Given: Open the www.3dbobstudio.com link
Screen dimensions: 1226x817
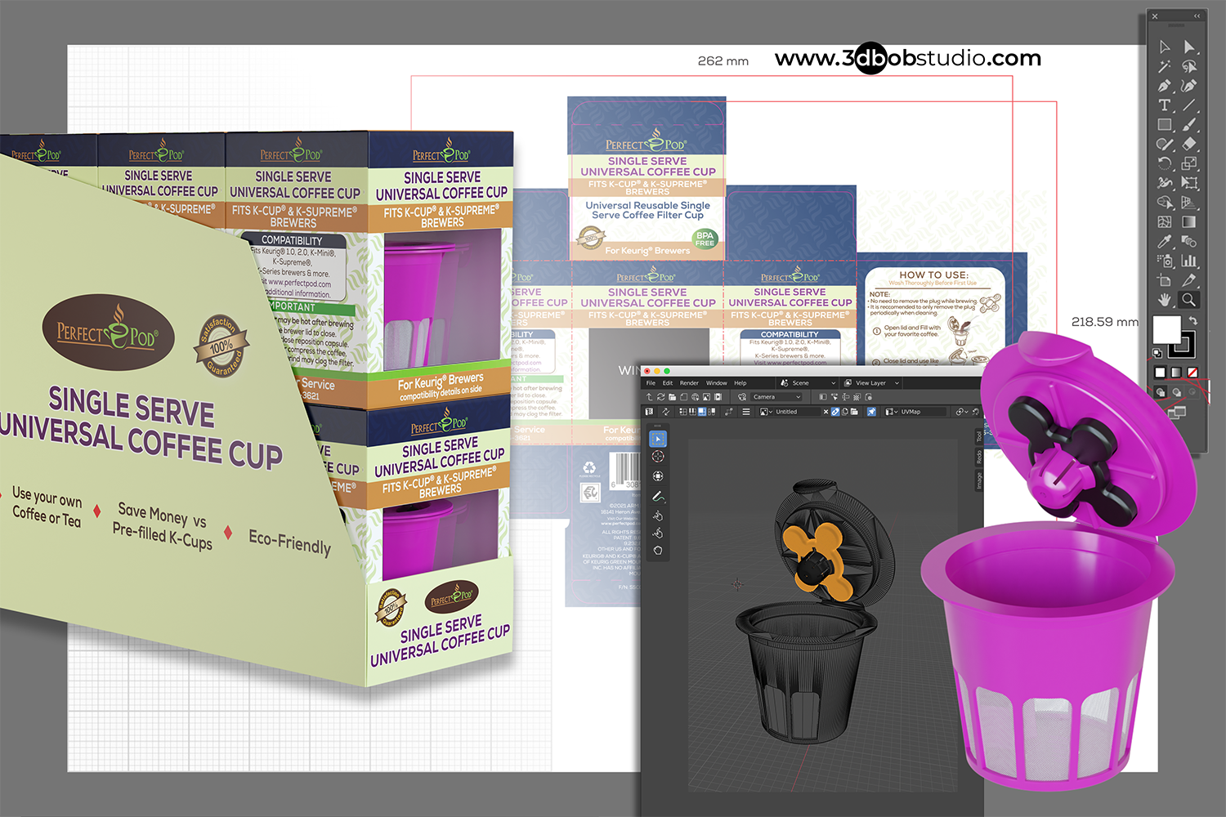Looking at the screenshot, I should click(908, 58).
